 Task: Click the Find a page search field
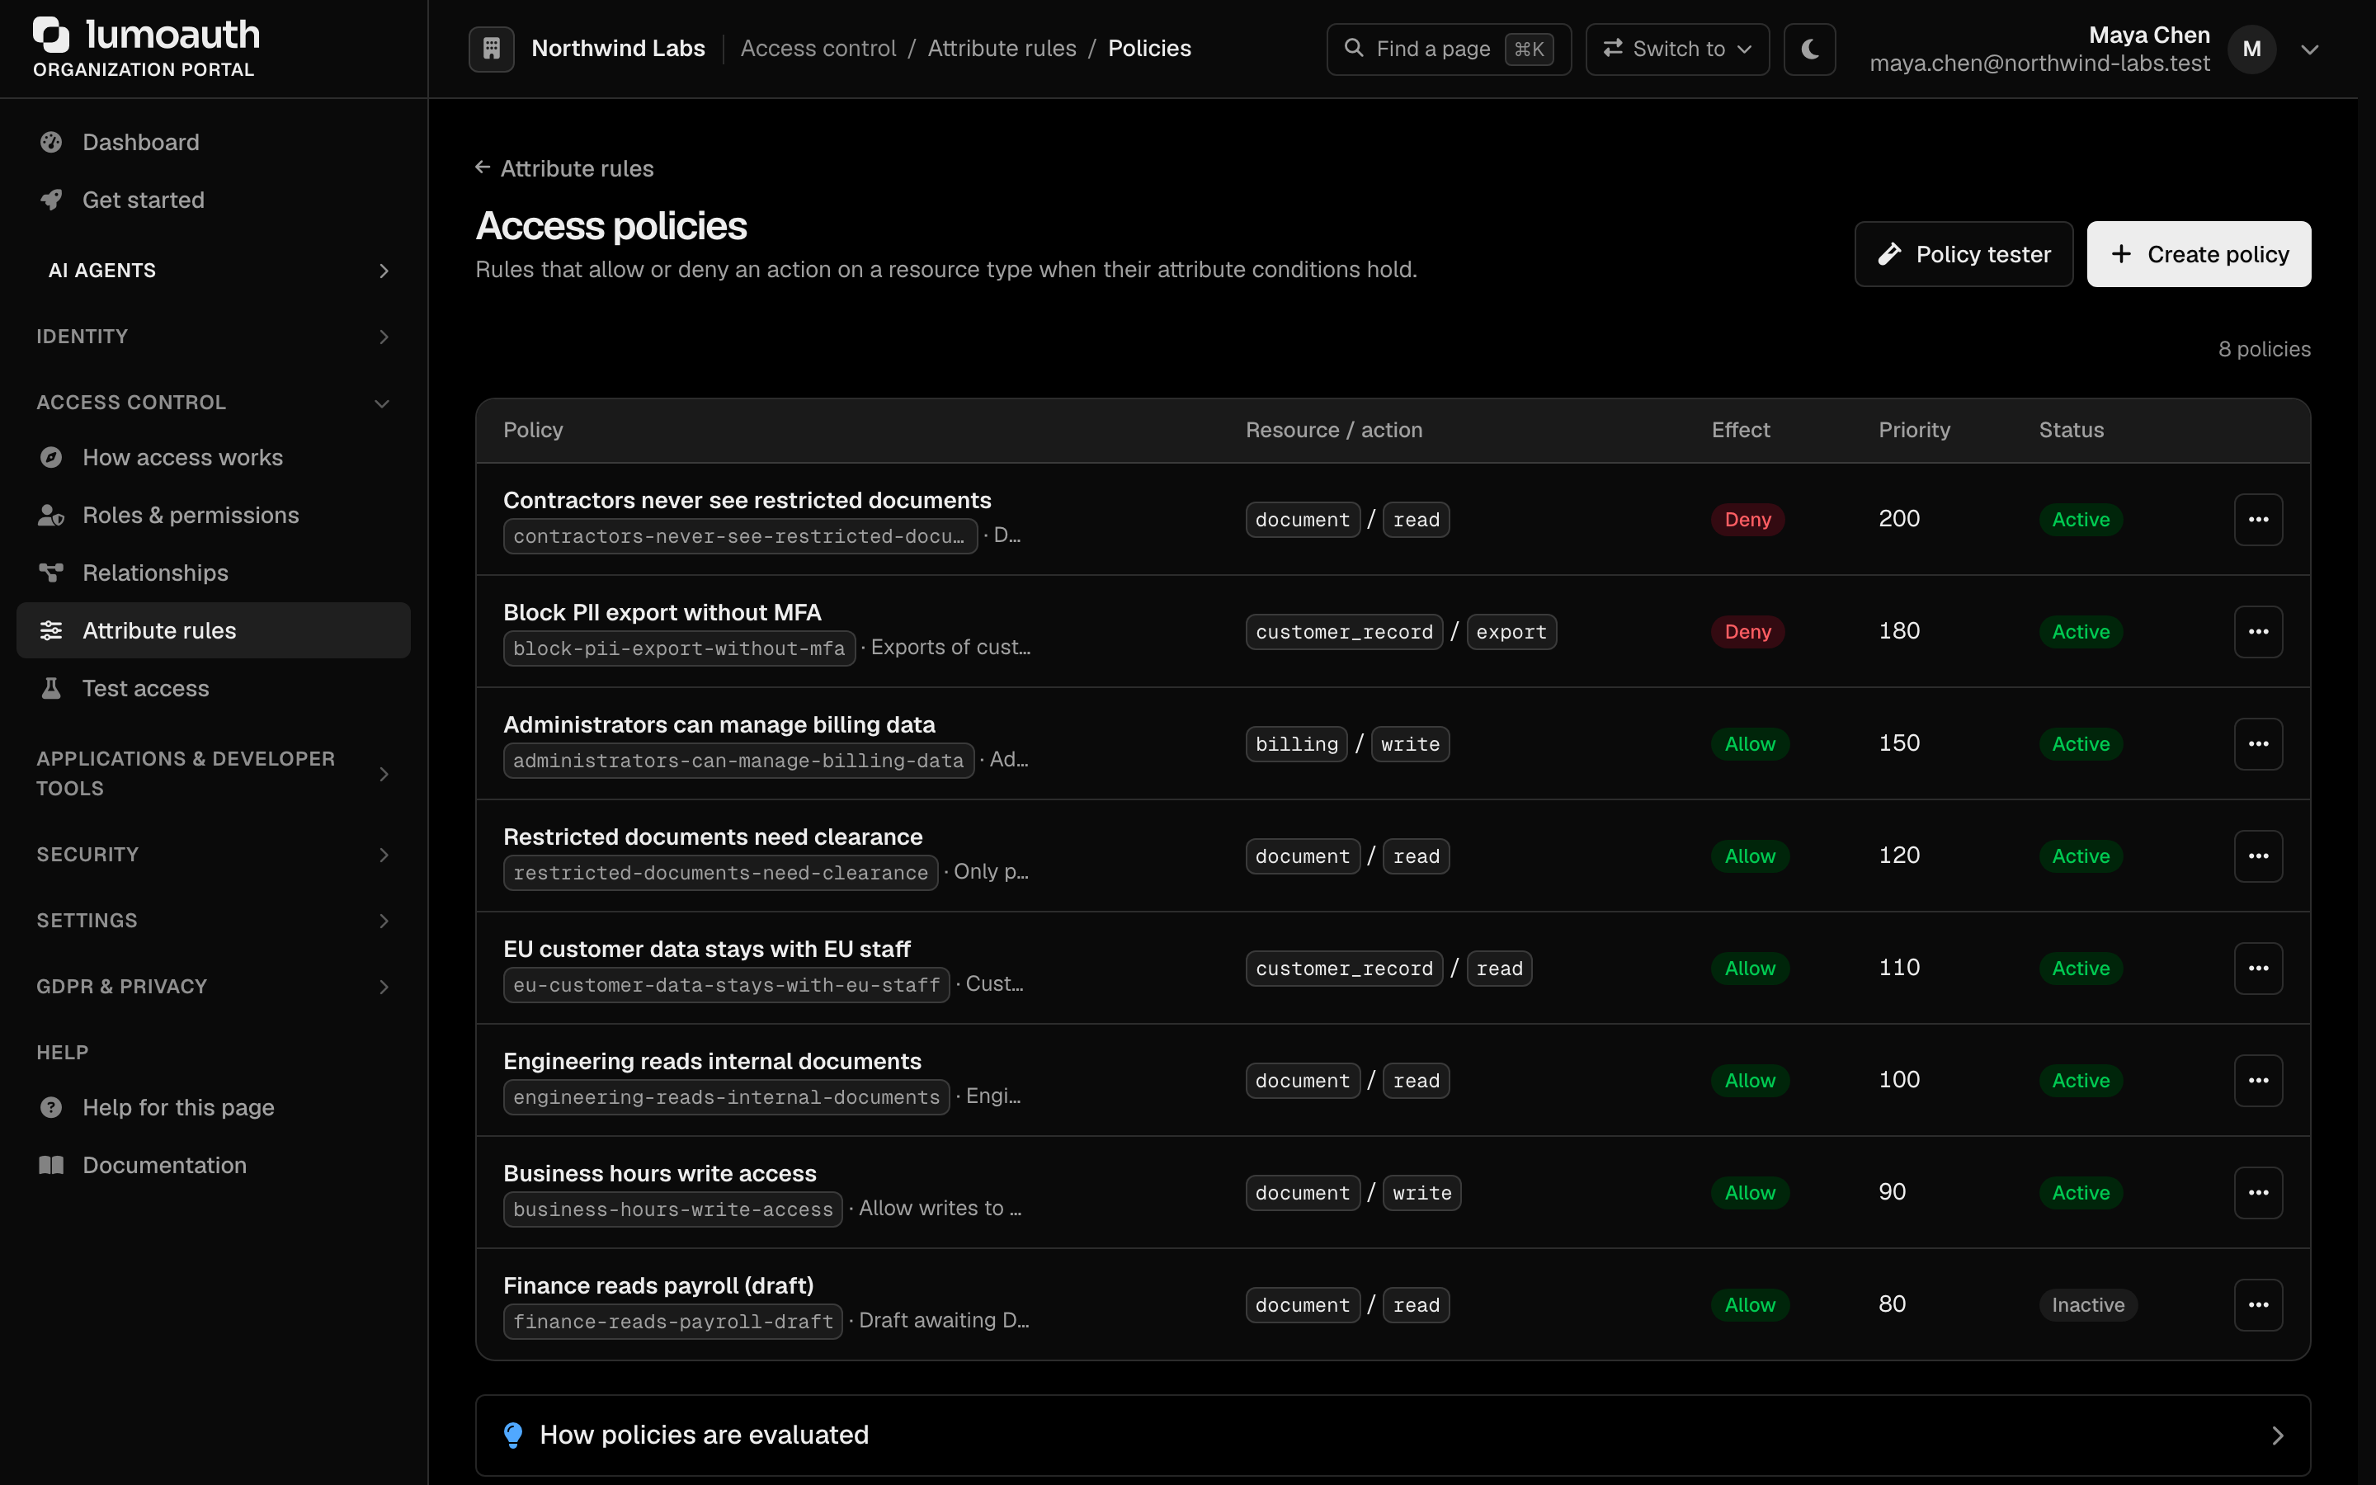[x=1448, y=49]
